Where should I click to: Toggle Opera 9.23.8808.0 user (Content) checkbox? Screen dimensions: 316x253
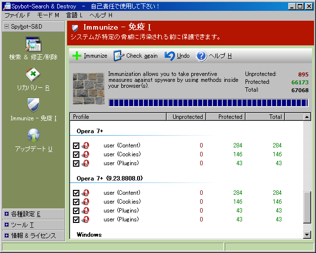pos(76,193)
